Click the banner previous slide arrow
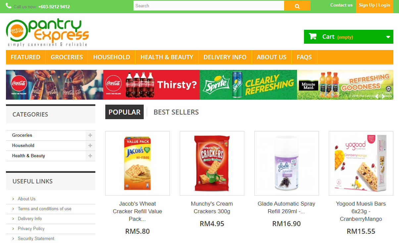Viewport: 399px width, 243px height. click(376, 96)
